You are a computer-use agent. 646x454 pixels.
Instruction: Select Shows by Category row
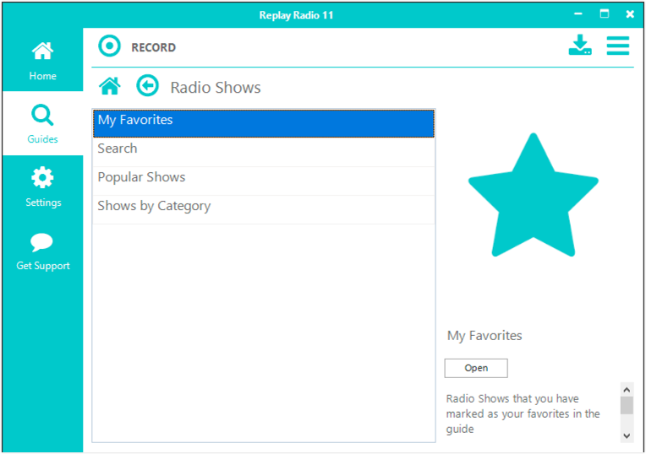click(x=264, y=210)
